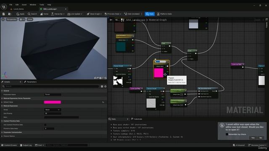The width and height of the screenshot is (269, 151).
Task: Click the viewport Show button
Action: (30, 20)
